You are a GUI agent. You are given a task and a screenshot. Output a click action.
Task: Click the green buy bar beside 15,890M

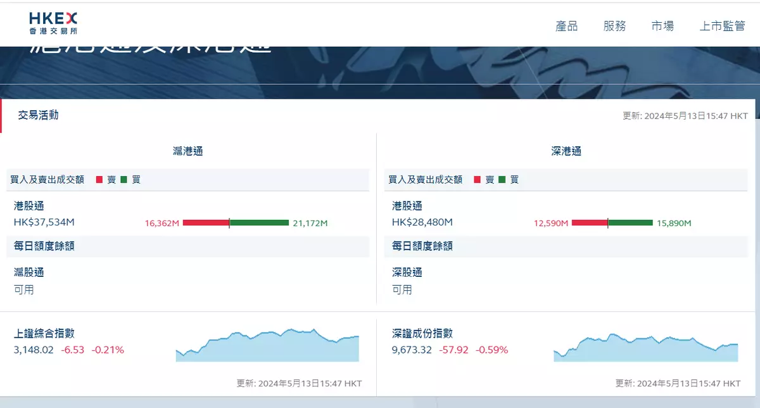point(630,223)
